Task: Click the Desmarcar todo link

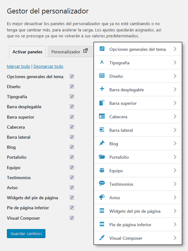Action: point(48,67)
